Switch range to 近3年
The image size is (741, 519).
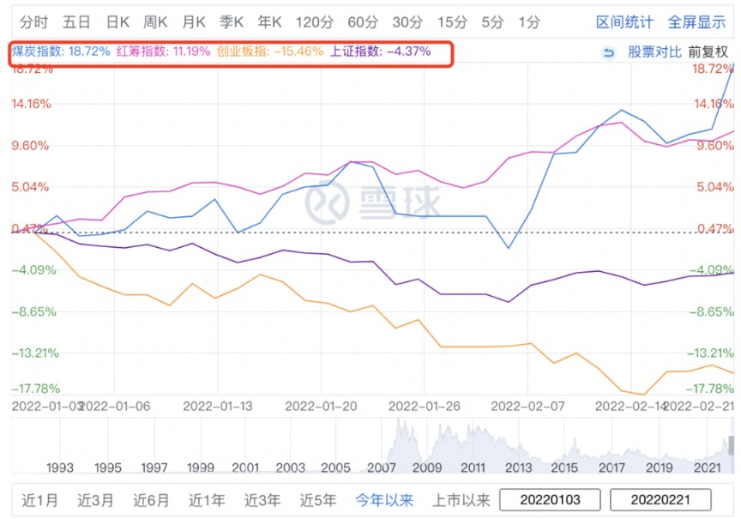coord(262,500)
